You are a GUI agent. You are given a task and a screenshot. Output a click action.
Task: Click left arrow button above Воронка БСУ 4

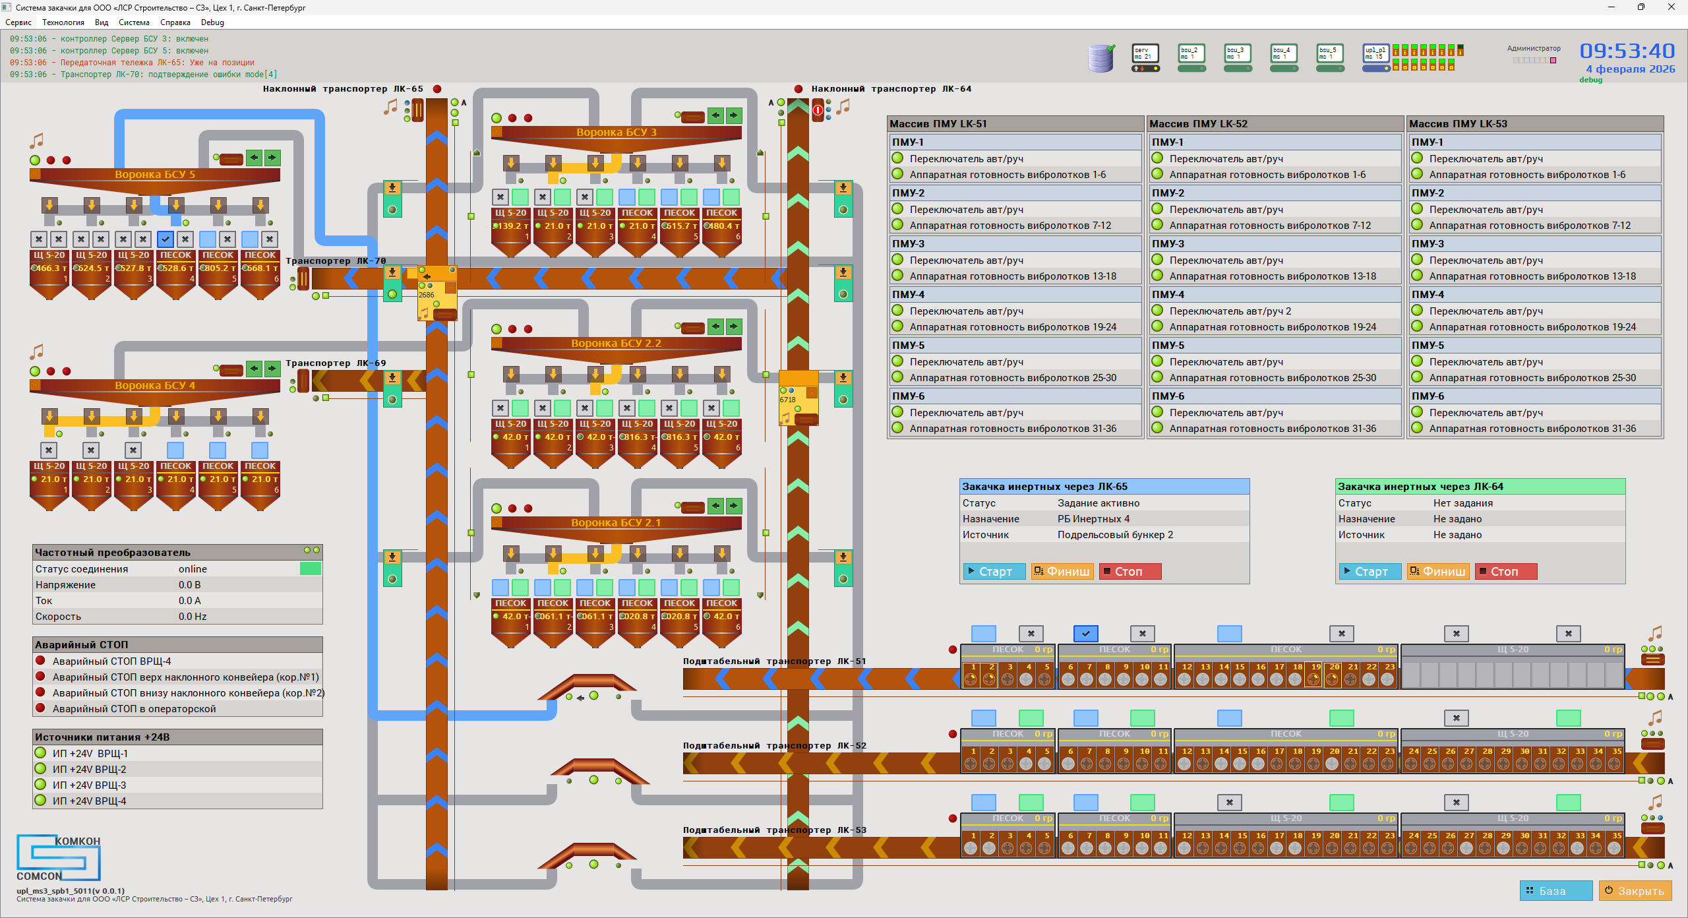coord(255,369)
